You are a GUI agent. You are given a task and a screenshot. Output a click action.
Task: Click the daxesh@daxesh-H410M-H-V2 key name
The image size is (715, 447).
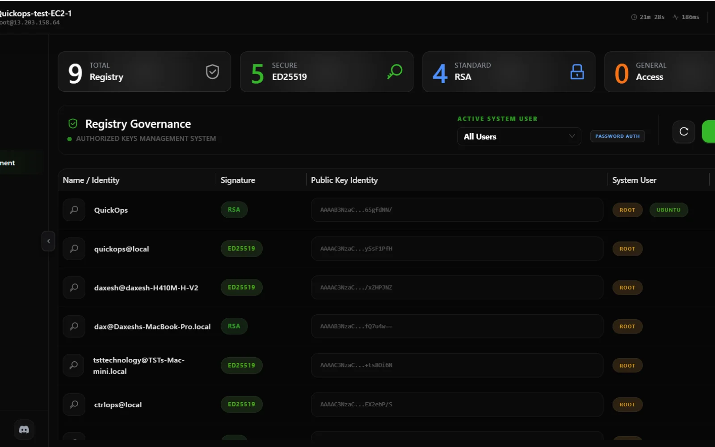coord(146,288)
